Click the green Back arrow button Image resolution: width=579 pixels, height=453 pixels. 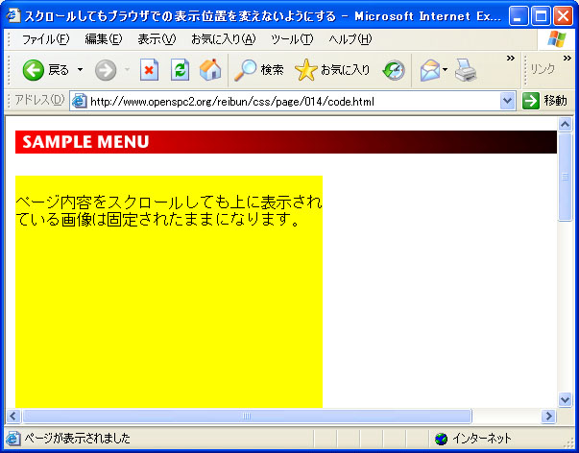click(x=34, y=70)
